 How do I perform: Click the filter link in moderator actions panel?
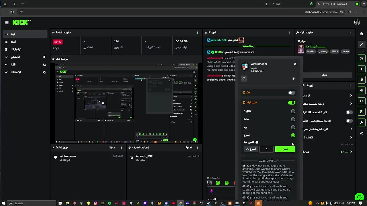pos(189,148)
